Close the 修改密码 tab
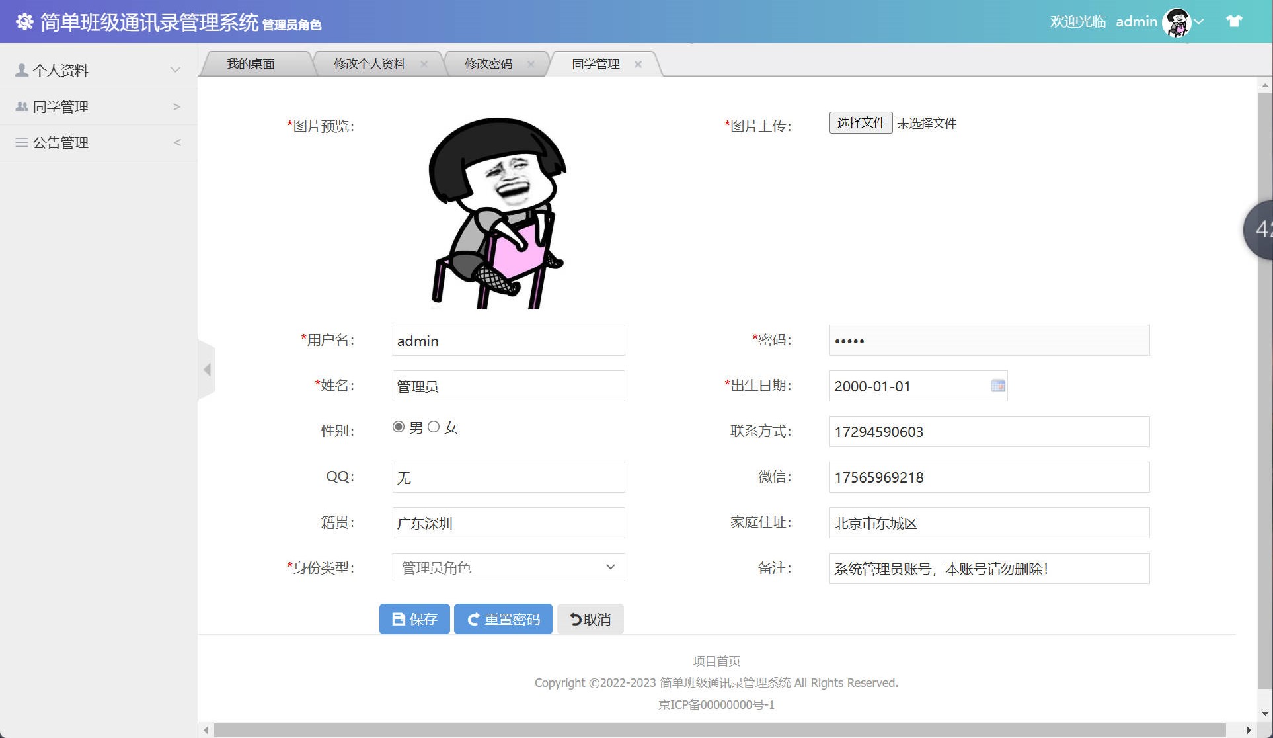The width and height of the screenshot is (1273, 738). (531, 63)
